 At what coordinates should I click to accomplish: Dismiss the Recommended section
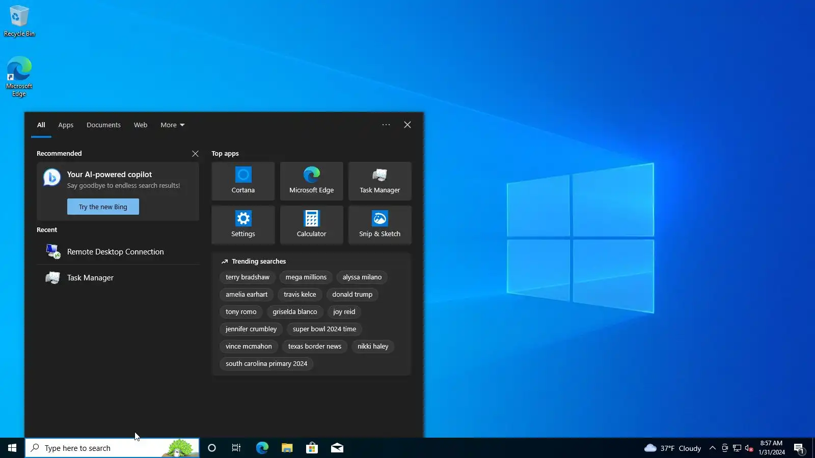tap(195, 154)
